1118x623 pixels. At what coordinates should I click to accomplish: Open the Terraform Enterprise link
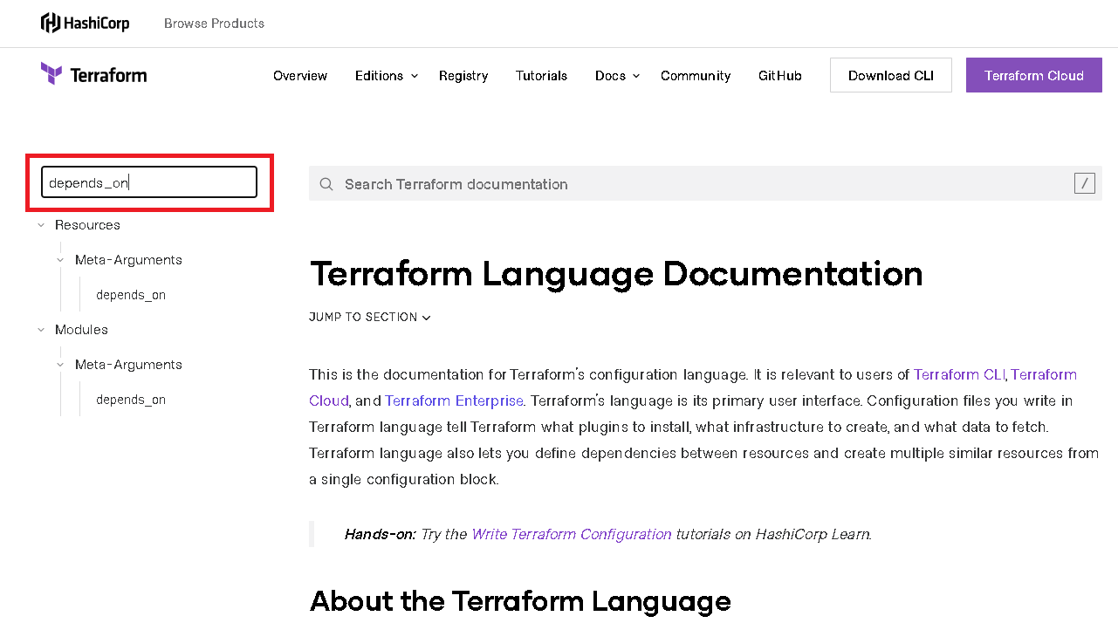coord(454,400)
